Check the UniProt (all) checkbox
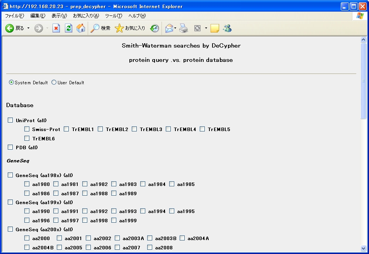The image size is (369, 254). click(10, 120)
